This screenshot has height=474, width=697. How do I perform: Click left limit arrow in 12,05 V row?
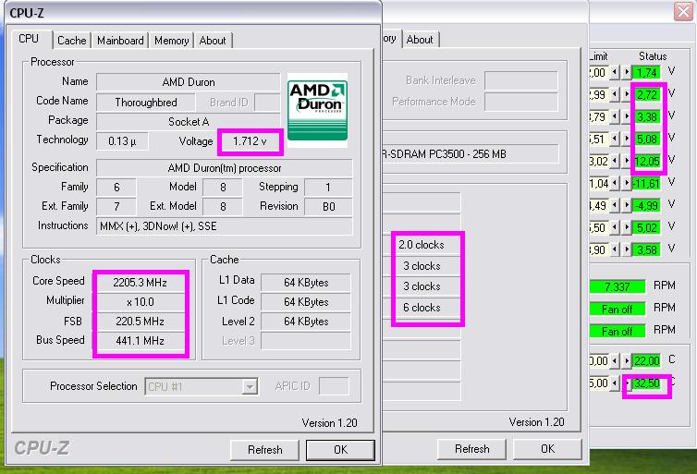(x=615, y=161)
